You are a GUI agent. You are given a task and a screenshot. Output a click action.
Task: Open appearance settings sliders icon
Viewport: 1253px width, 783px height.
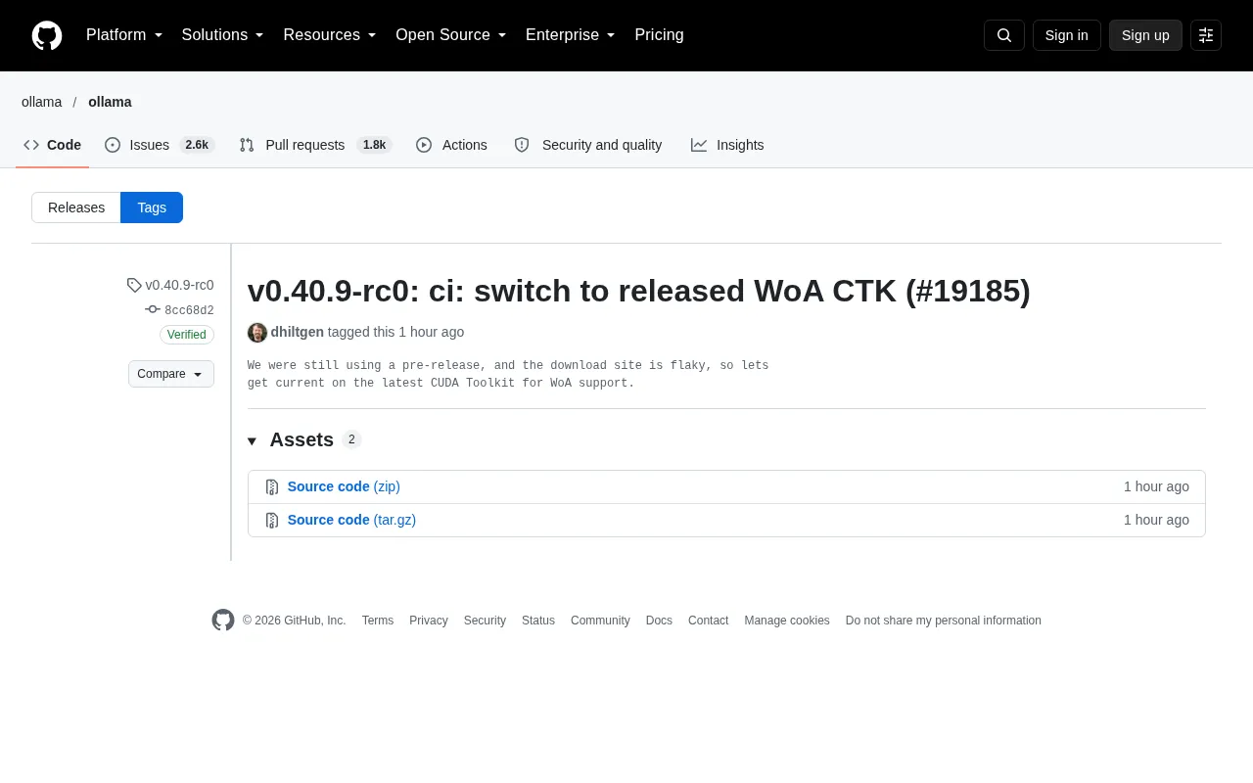1206,35
